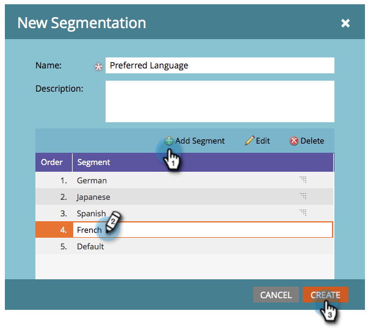The height and width of the screenshot is (330, 368).
Task: Click the Japanese row drag handle icon
Action: pyautogui.click(x=302, y=197)
